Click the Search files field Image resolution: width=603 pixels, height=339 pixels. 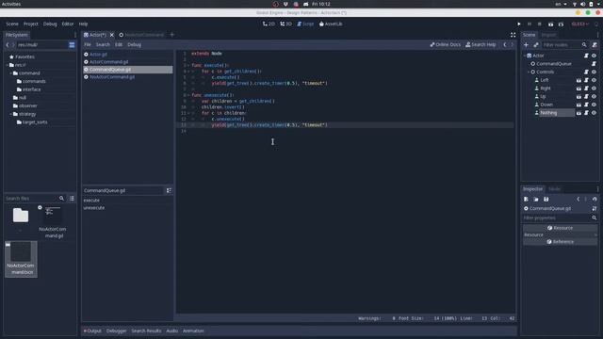coord(35,199)
